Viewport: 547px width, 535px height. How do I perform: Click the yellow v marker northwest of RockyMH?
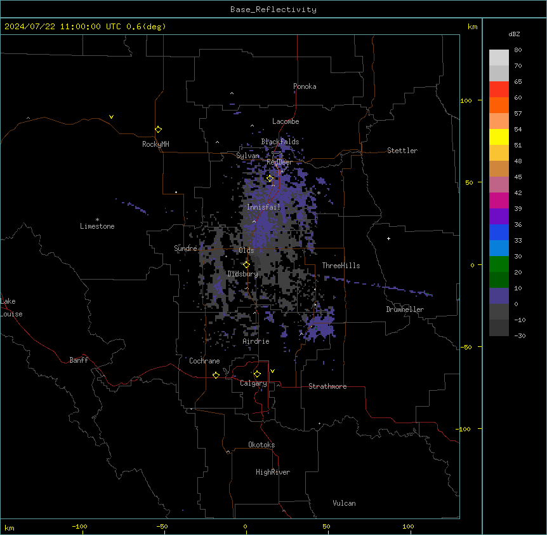111,117
